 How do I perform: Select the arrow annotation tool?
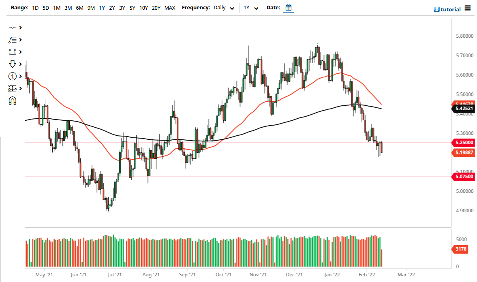(x=13, y=64)
